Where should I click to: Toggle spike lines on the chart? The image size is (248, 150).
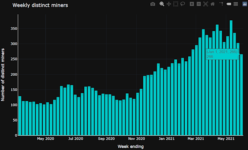(221, 4)
